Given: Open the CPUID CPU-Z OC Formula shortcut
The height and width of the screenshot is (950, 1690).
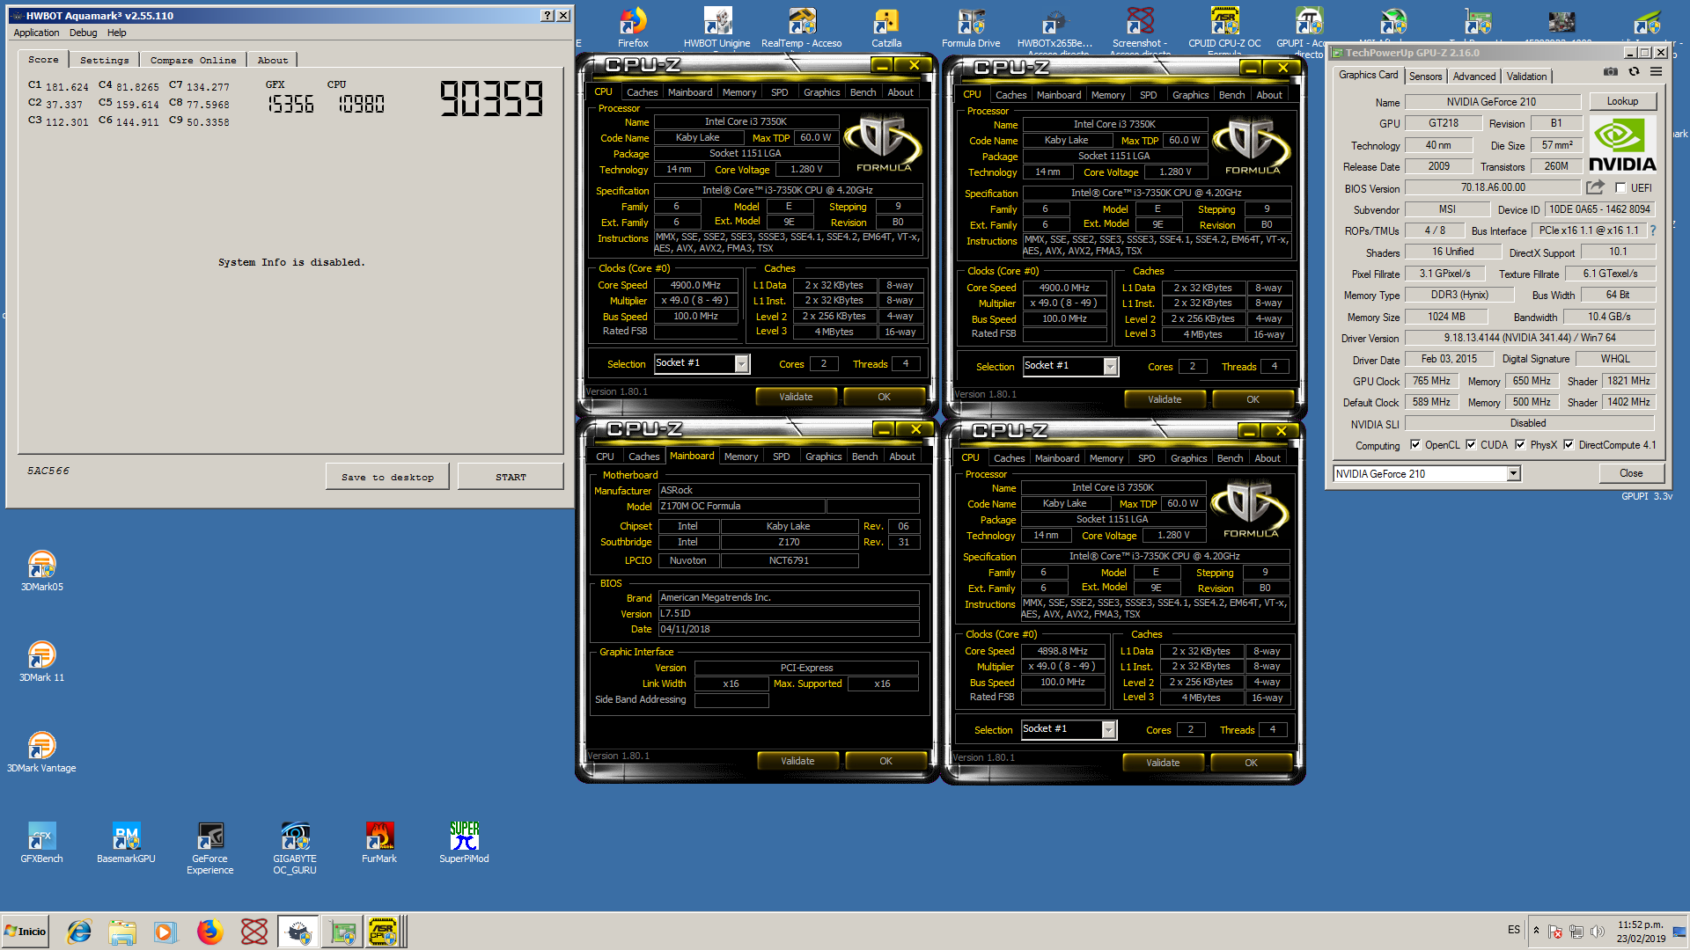Looking at the screenshot, I should pos(1224,27).
